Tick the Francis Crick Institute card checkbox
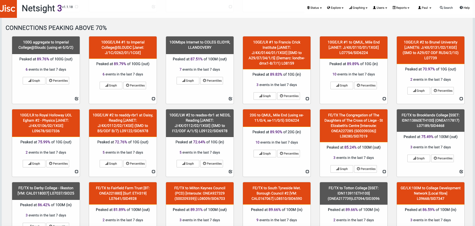475x226 pixels. [x=307, y=99]
